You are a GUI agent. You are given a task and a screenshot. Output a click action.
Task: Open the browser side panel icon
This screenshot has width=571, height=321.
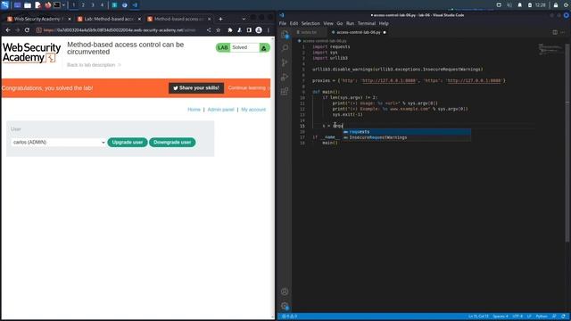(249, 30)
